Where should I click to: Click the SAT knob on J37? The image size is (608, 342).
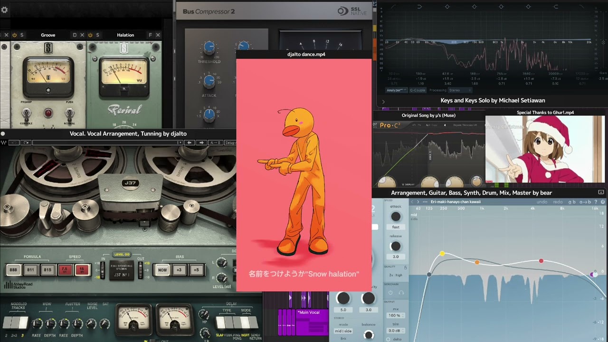[105, 324]
